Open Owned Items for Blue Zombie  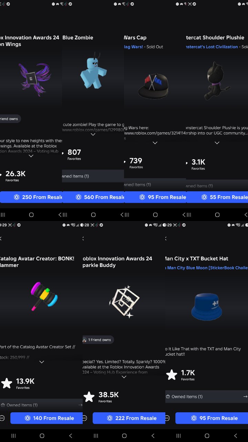(x=93, y=176)
